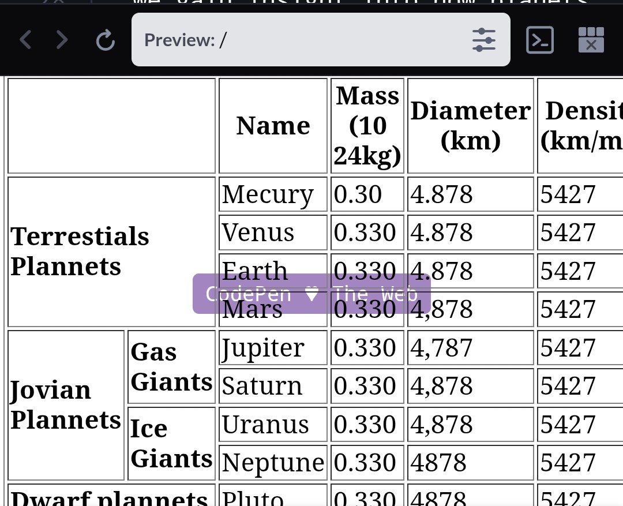
Task: Open preview settings sliders icon
Action: (483, 40)
